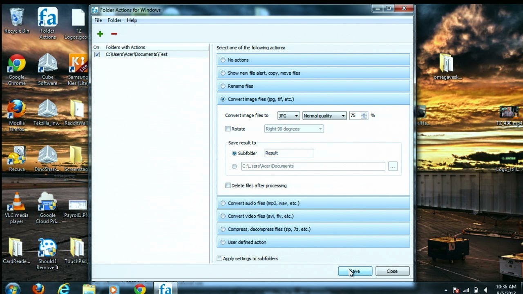Image resolution: width=523 pixels, height=294 pixels.
Task: Click the red minus remove folder icon
Action: pyautogui.click(x=114, y=34)
